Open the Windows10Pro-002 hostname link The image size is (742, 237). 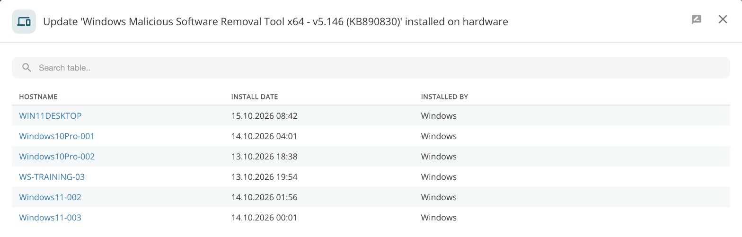pos(57,157)
